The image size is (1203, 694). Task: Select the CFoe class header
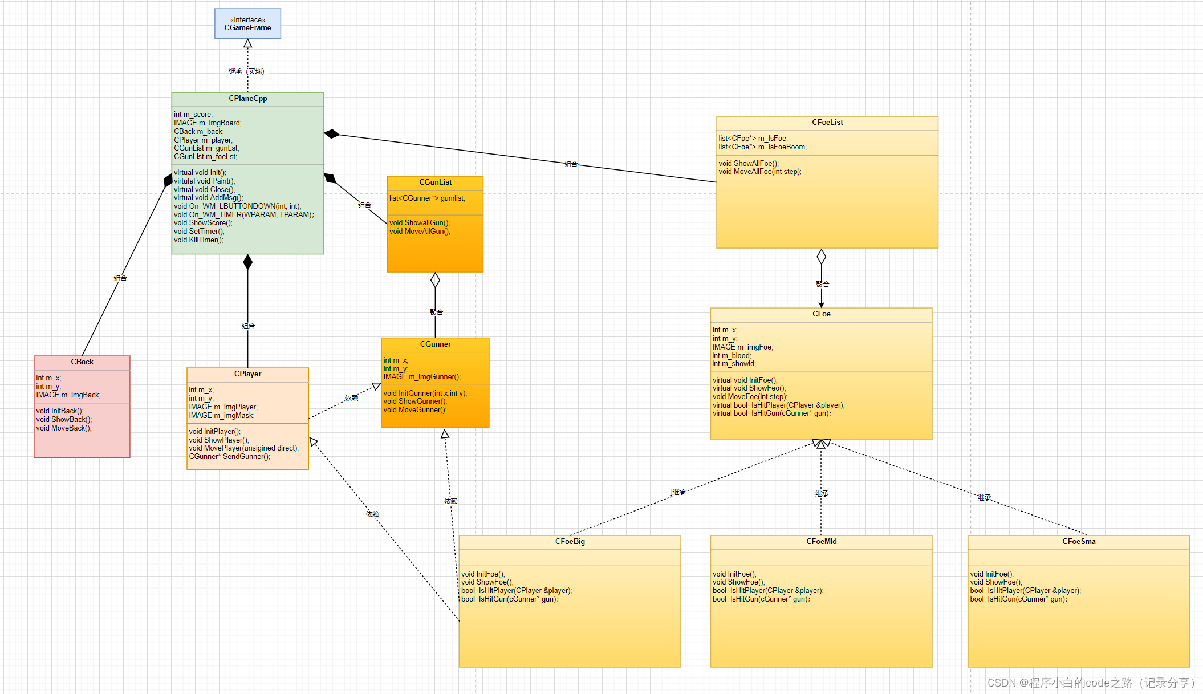[821, 314]
